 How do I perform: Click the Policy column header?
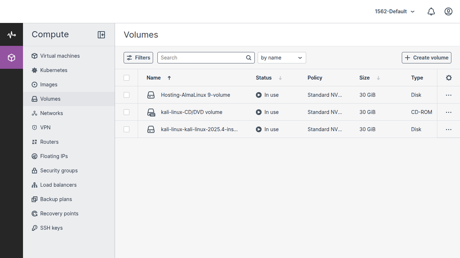pos(315,78)
